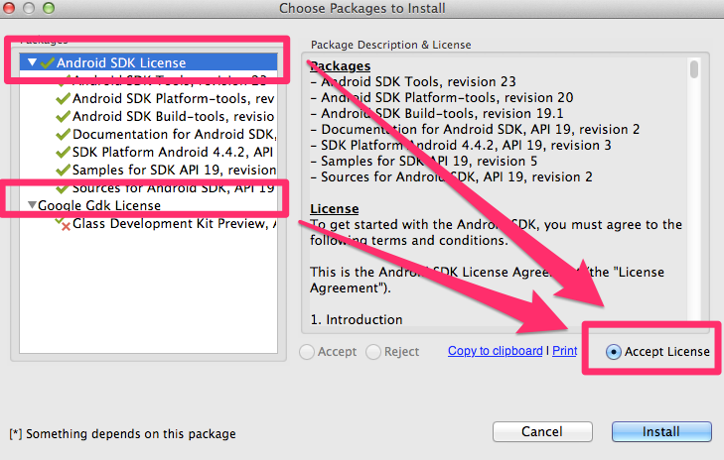Click checkmark icon for Android SDK Build-tools
The width and height of the screenshot is (724, 460).
(x=63, y=117)
